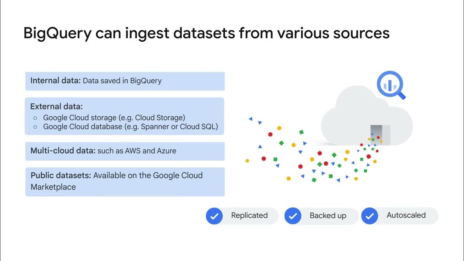Click the External data heading
The width and height of the screenshot is (464, 261).
tap(57, 107)
